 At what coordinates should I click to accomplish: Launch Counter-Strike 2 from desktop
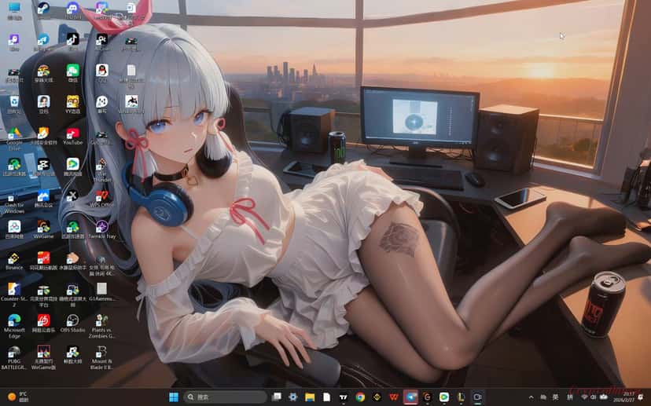pyautogui.click(x=14, y=294)
